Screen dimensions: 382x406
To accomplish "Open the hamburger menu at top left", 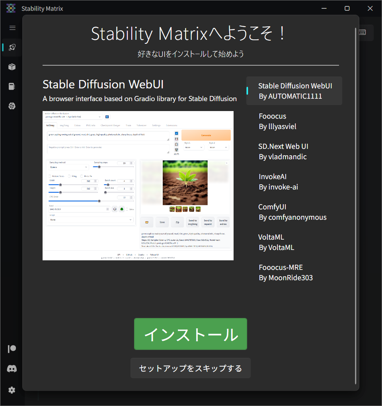I will (x=12, y=28).
